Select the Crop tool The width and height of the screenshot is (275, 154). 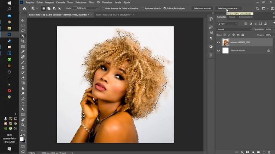(x=23, y=41)
